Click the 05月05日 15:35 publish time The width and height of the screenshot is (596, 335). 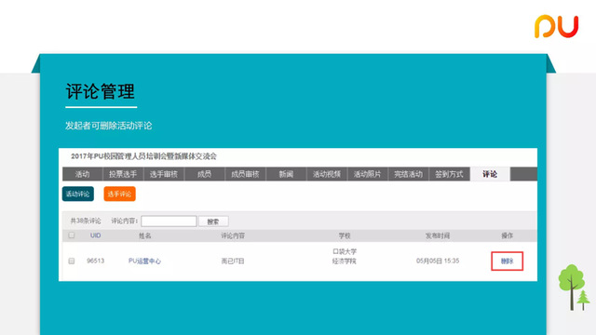(x=438, y=261)
